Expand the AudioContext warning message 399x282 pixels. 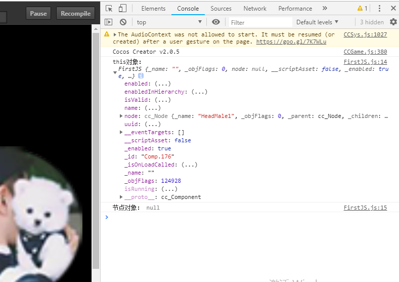pos(115,34)
